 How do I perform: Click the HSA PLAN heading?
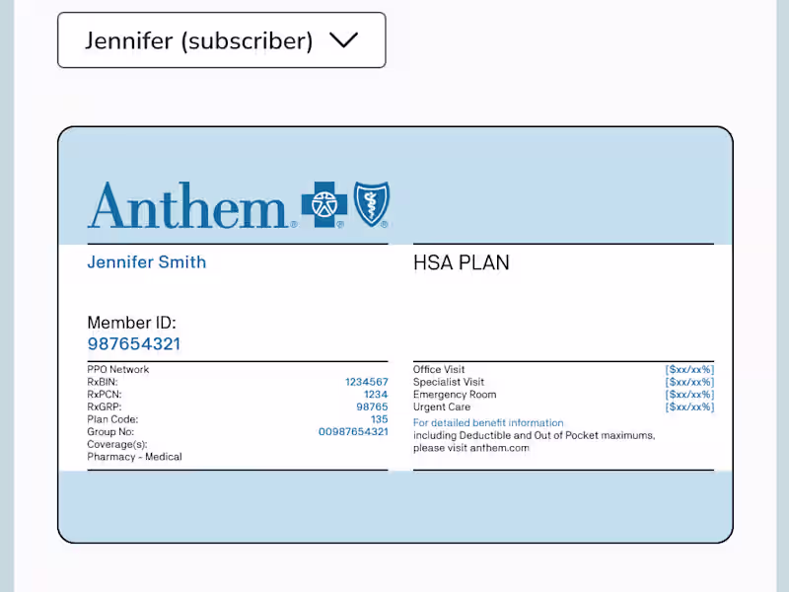(x=461, y=262)
